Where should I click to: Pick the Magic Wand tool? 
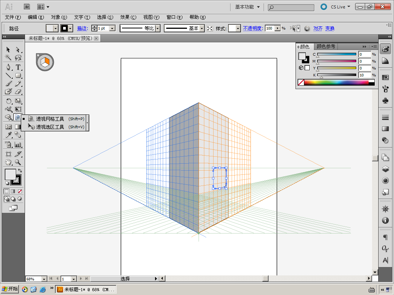[x=8, y=58]
